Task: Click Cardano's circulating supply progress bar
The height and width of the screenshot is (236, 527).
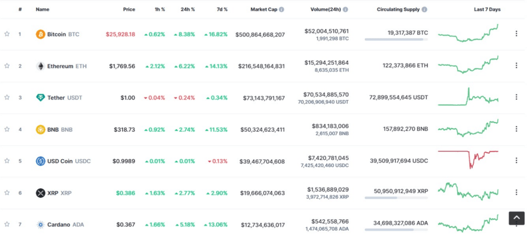Action: 396,230
